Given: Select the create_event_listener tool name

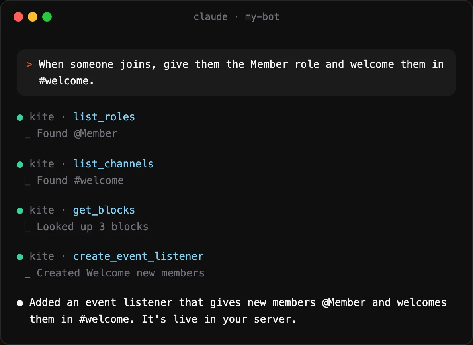Looking at the screenshot, I should (139, 257).
